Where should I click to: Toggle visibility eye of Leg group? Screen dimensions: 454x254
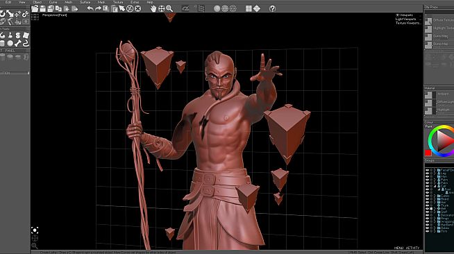(x=428, y=173)
